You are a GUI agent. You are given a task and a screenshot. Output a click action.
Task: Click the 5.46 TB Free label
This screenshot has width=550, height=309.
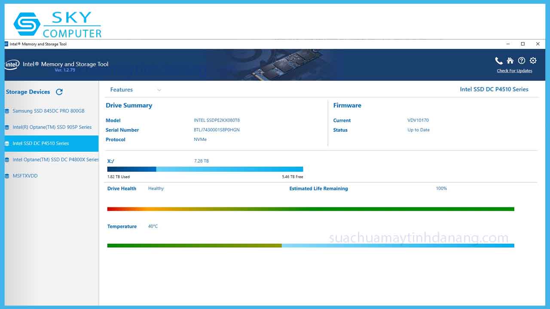click(293, 177)
